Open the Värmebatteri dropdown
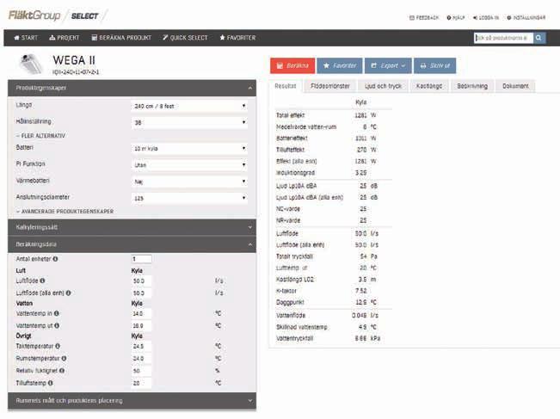The image size is (560, 419). coord(189,182)
